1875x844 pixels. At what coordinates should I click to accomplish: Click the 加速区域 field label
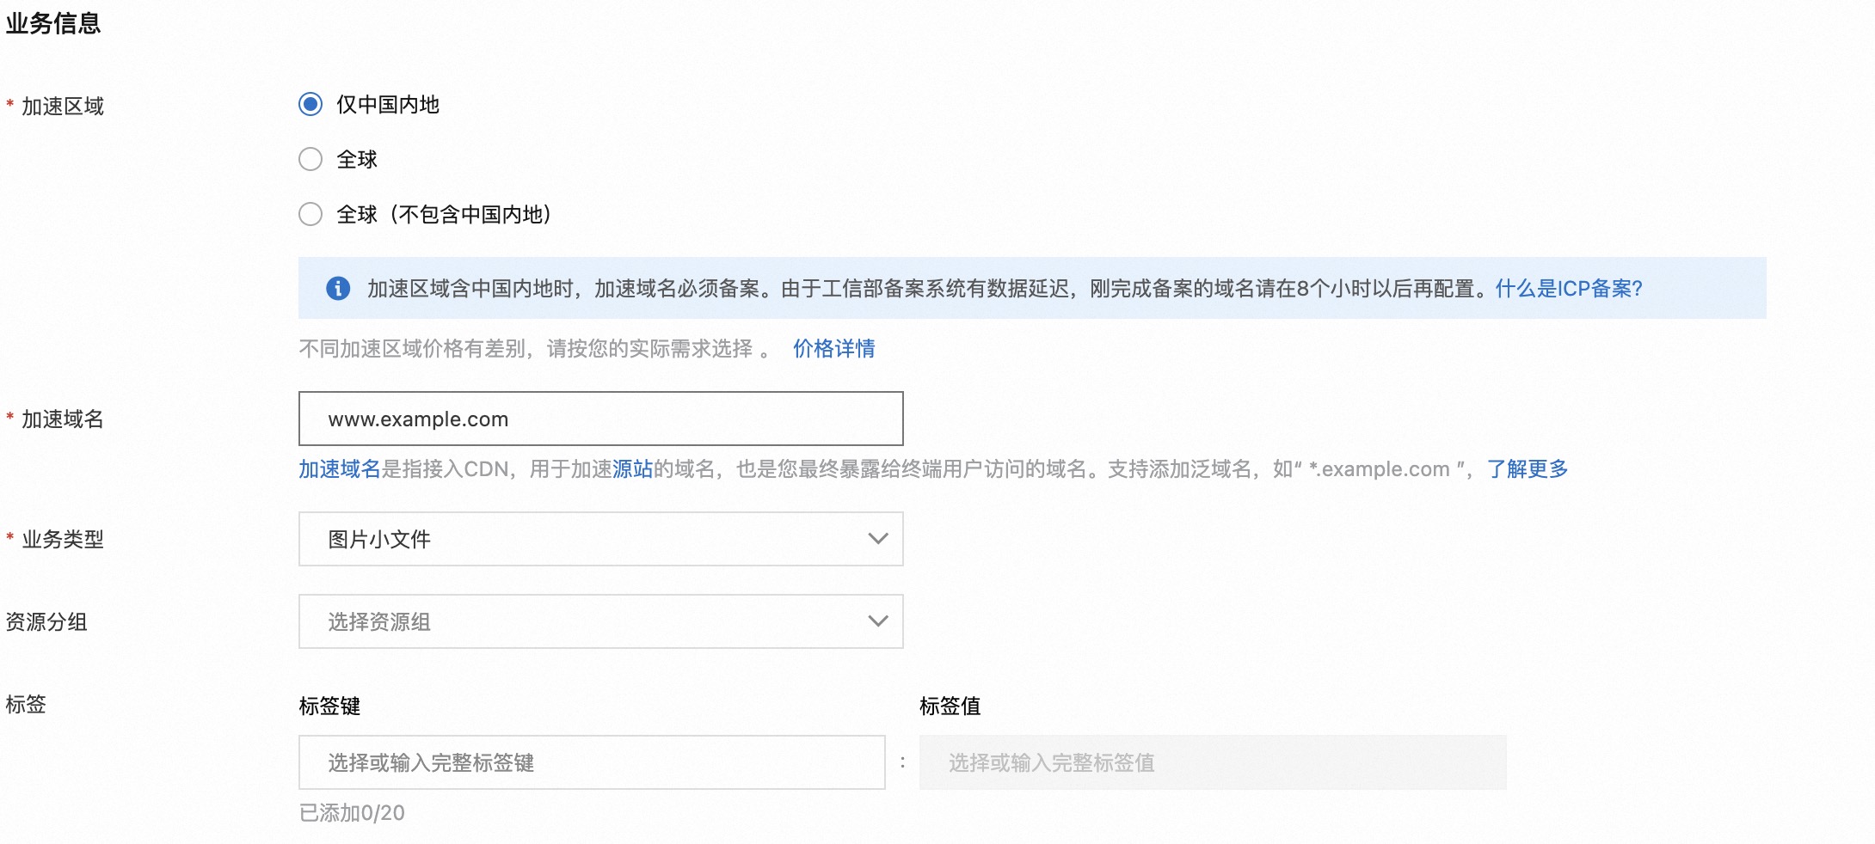click(x=62, y=106)
